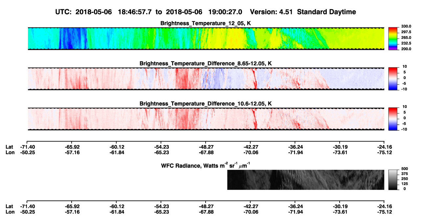The image size is (427, 219).
Task: Click longitude '-70.06' on the upper axis
Action: coord(250,152)
